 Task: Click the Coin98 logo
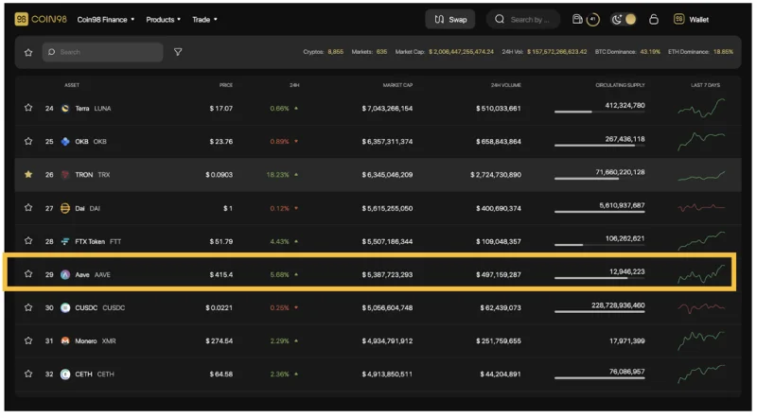(x=41, y=19)
